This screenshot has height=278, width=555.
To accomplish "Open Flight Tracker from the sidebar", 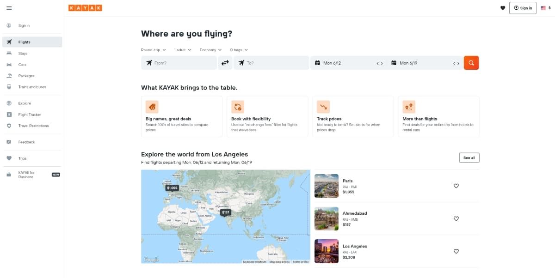I will click(30, 115).
